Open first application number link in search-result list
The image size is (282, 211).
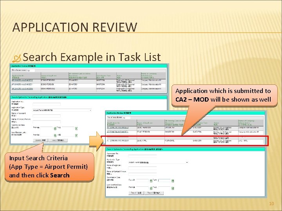coord(118,127)
